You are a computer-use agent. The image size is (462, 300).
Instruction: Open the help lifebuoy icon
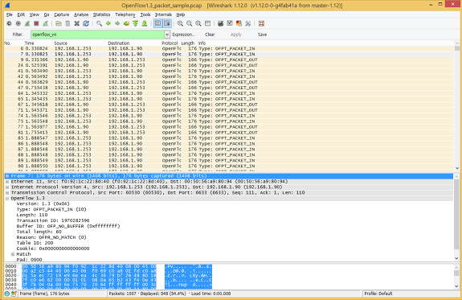[261, 23]
